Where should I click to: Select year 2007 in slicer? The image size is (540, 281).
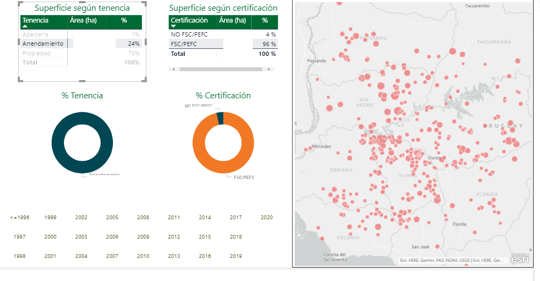click(112, 256)
